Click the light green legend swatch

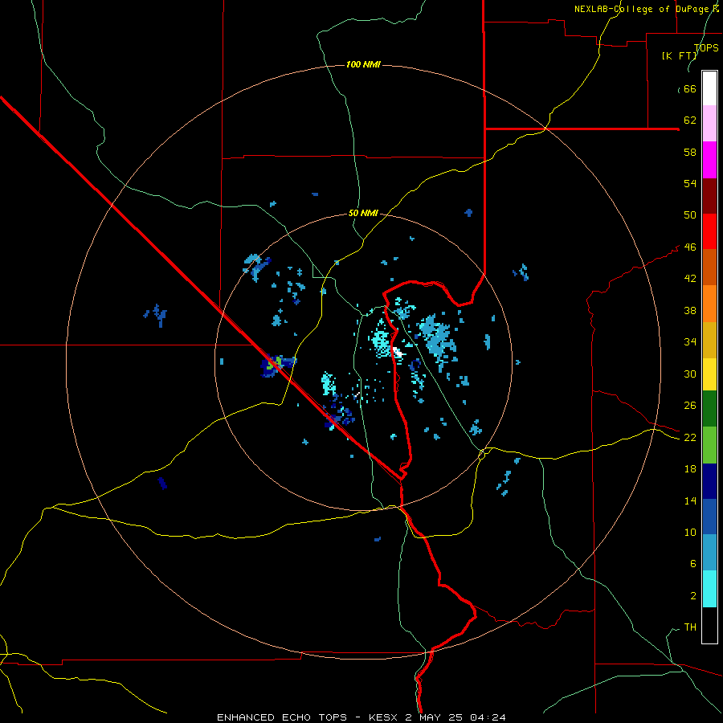[x=709, y=445]
